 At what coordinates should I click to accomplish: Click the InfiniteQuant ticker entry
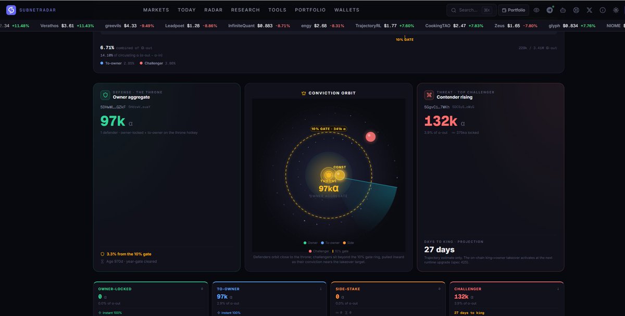click(259, 26)
